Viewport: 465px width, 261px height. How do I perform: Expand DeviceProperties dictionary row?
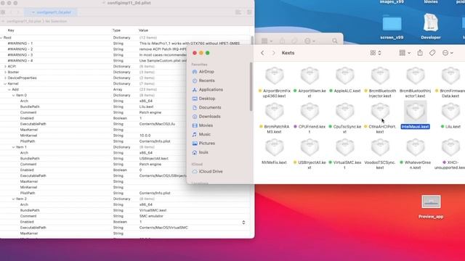pyautogui.click(x=5, y=78)
